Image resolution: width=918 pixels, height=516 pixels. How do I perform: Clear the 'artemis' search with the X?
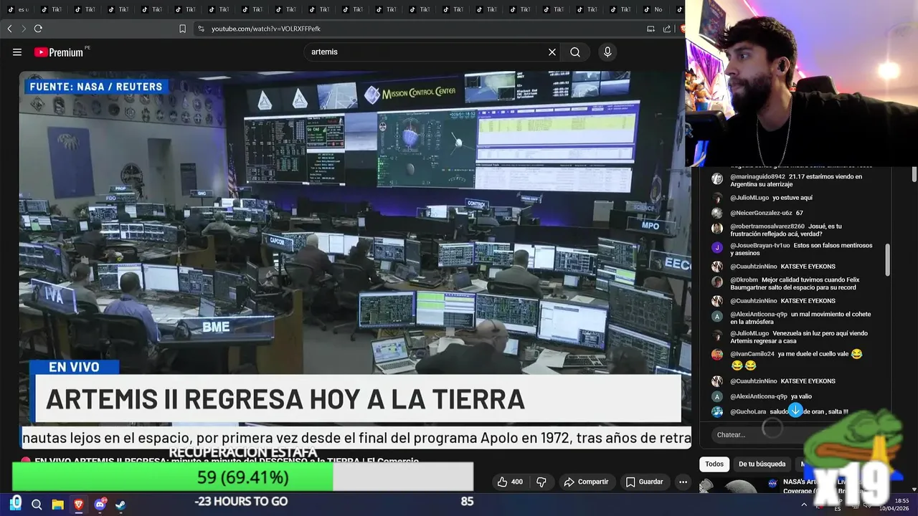[552, 52]
